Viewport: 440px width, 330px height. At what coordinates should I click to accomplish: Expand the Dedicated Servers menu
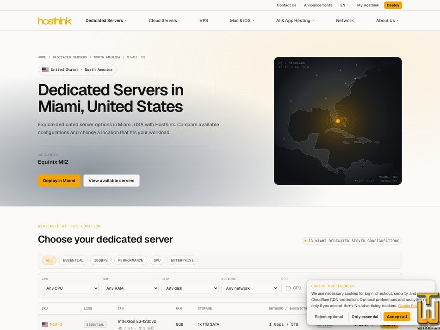[106, 20]
